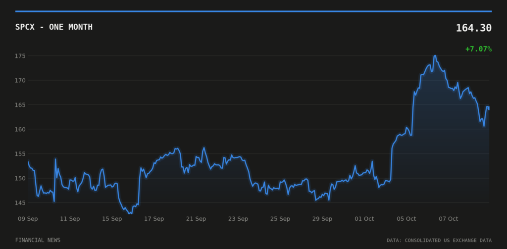Image resolution: width=507 pixels, height=249 pixels.
Task: Click the 155 y-axis label
Action: [x=20, y=153]
